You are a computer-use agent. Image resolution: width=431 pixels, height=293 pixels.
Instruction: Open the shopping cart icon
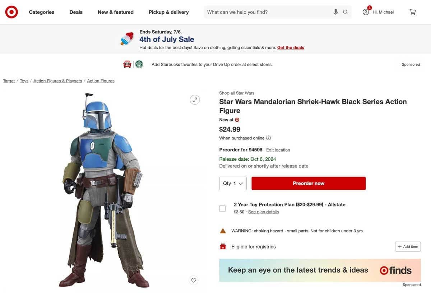click(412, 11)
